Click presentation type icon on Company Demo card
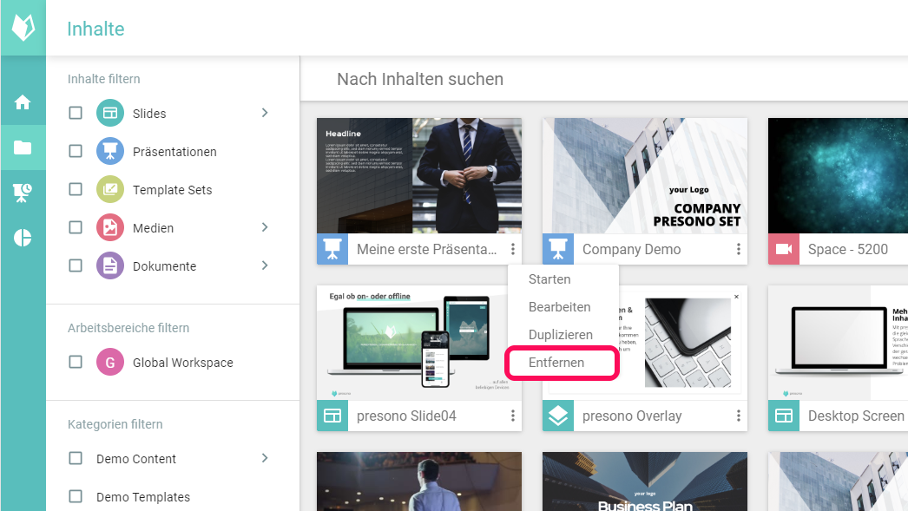This screenshot has width=908, height=511. [x=558, y=249]
